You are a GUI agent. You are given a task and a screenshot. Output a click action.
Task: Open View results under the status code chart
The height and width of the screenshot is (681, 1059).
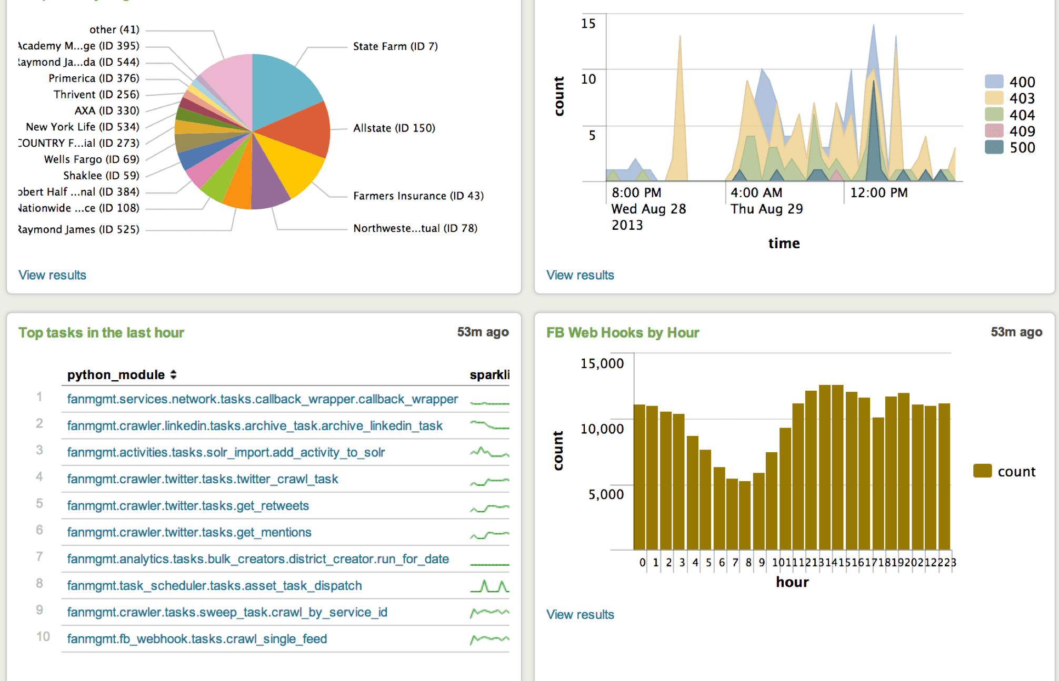pos(580,275)
